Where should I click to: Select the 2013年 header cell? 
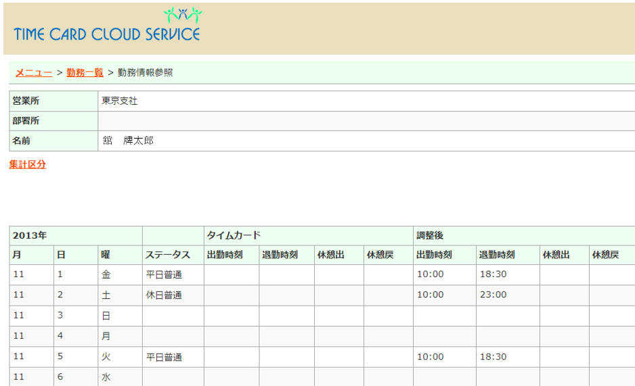[x=76, y=236]
